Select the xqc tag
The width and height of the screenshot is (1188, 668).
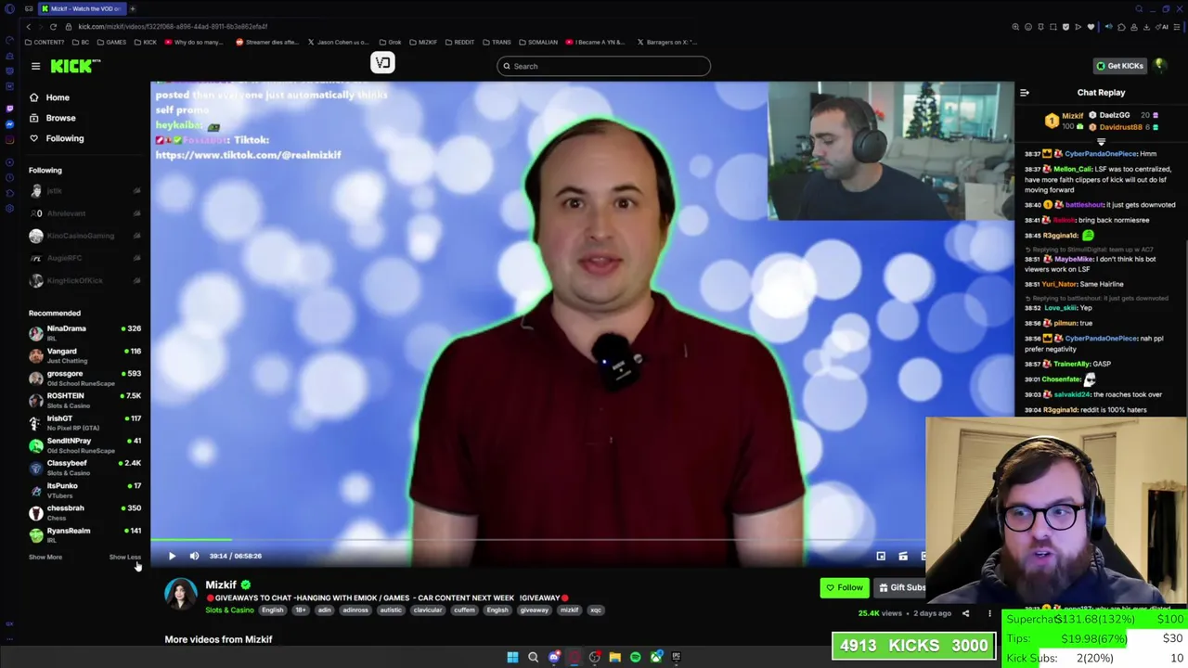point(596,610)
